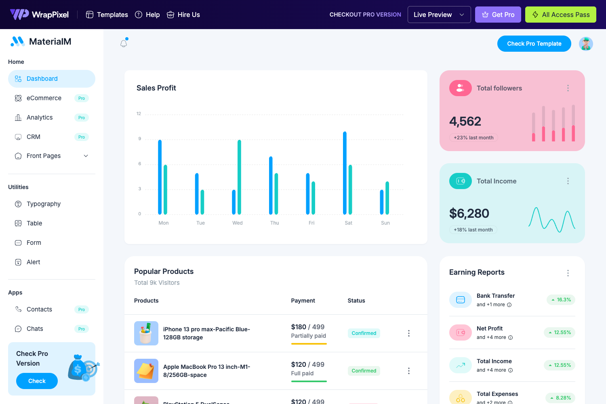Click the WrapPixel logo

[39, 14]
